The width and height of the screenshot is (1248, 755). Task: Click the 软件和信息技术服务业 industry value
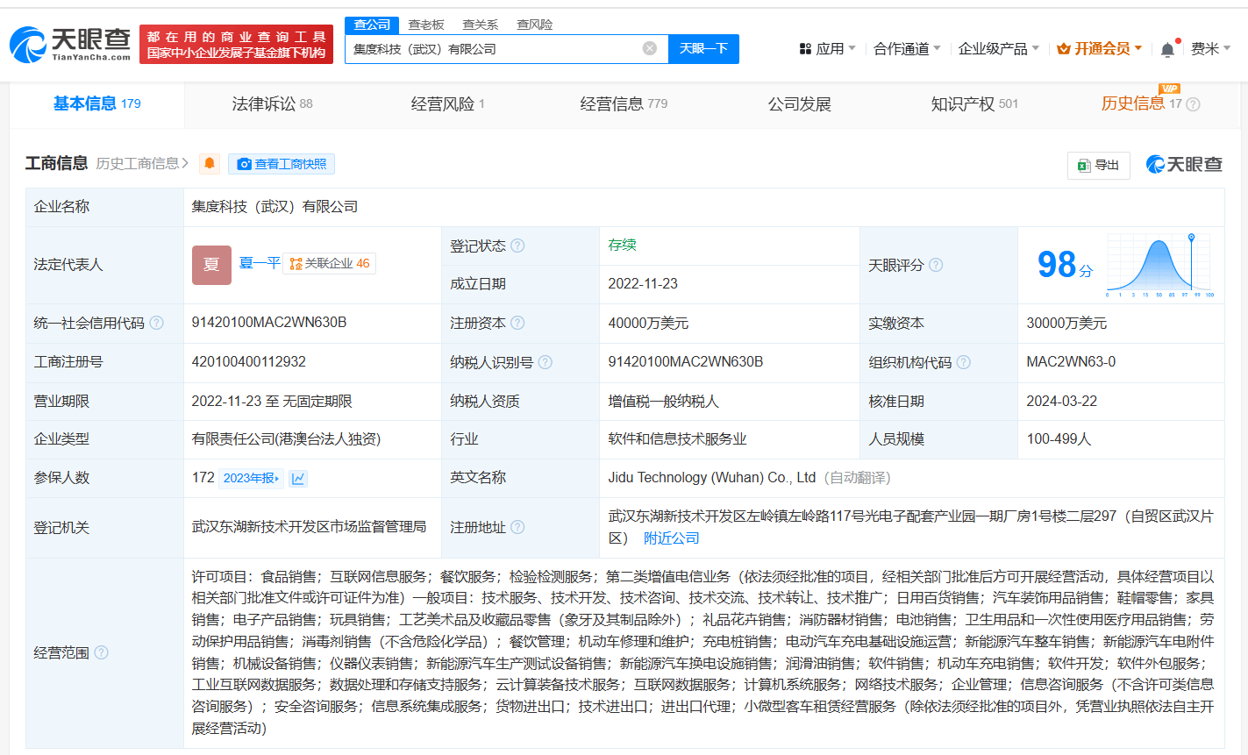[x=677, y=439]
